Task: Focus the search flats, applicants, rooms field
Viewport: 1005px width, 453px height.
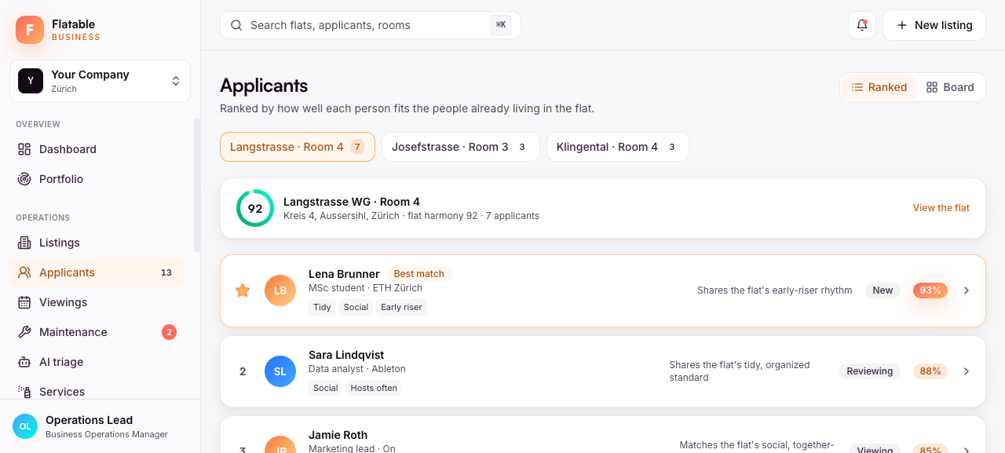Action: coord(371,25)
